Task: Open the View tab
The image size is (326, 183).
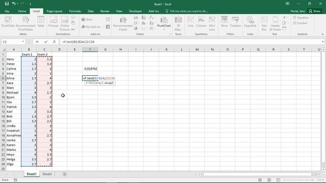Action: 119,11
